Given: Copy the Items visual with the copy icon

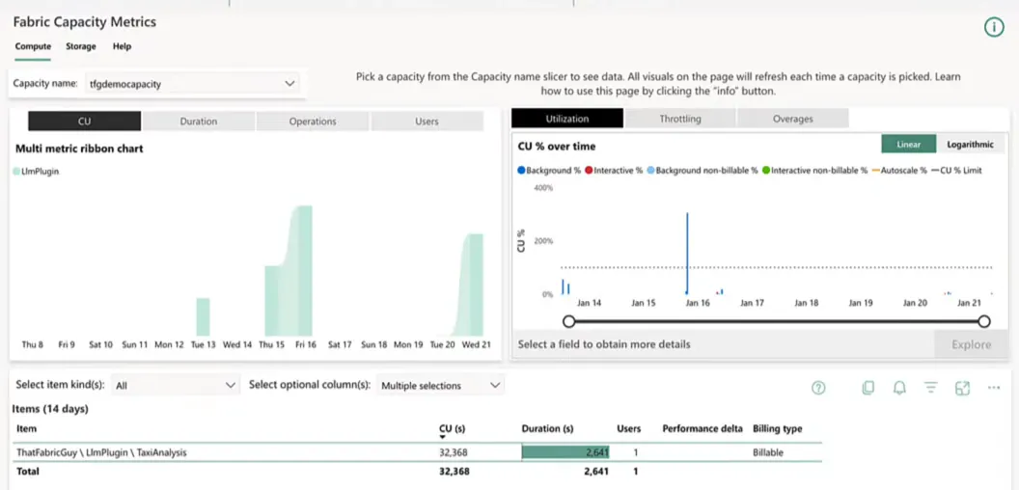Looking at the screenshot, I should point(868,388).
